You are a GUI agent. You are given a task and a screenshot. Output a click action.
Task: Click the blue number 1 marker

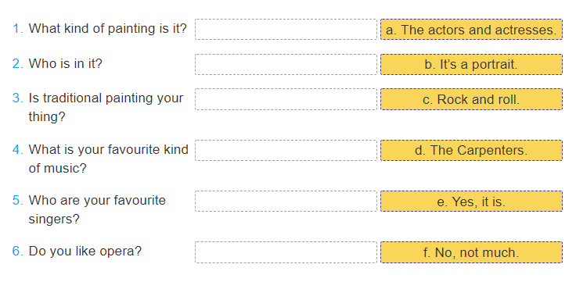point(18,29)
